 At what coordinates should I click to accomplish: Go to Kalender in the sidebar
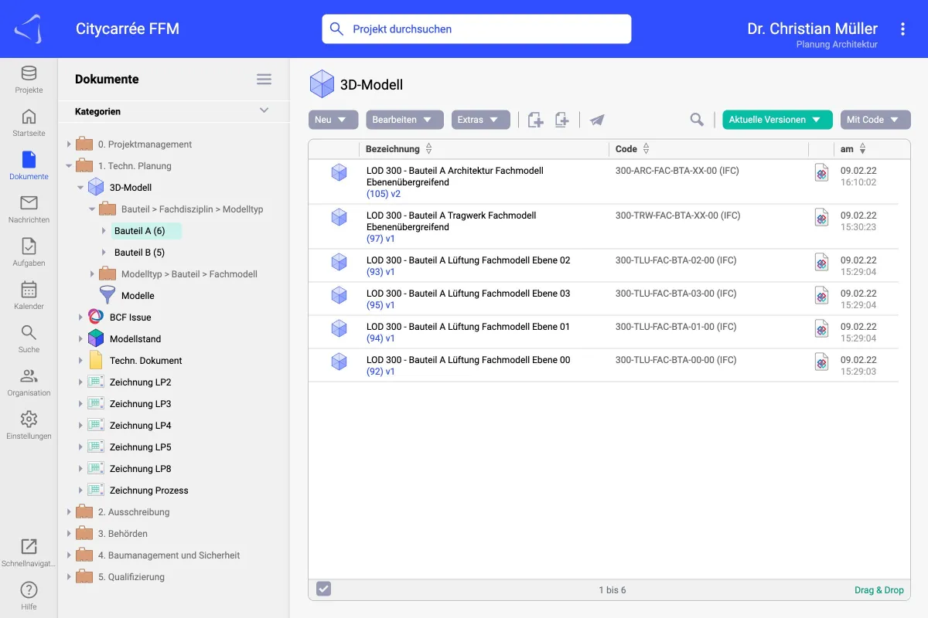coord(29,295)
